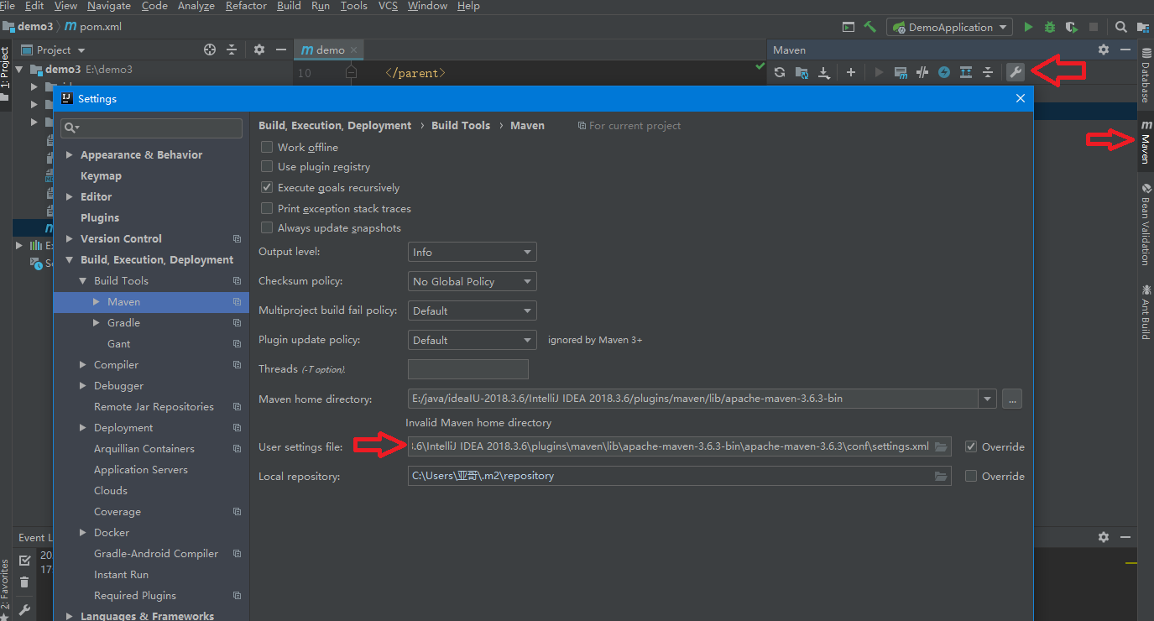Image resolution: width=1154 pixels, height=621 pixels.
Task: Click Maven Settings wrench icon
Action: click(x=1016, y=72)
